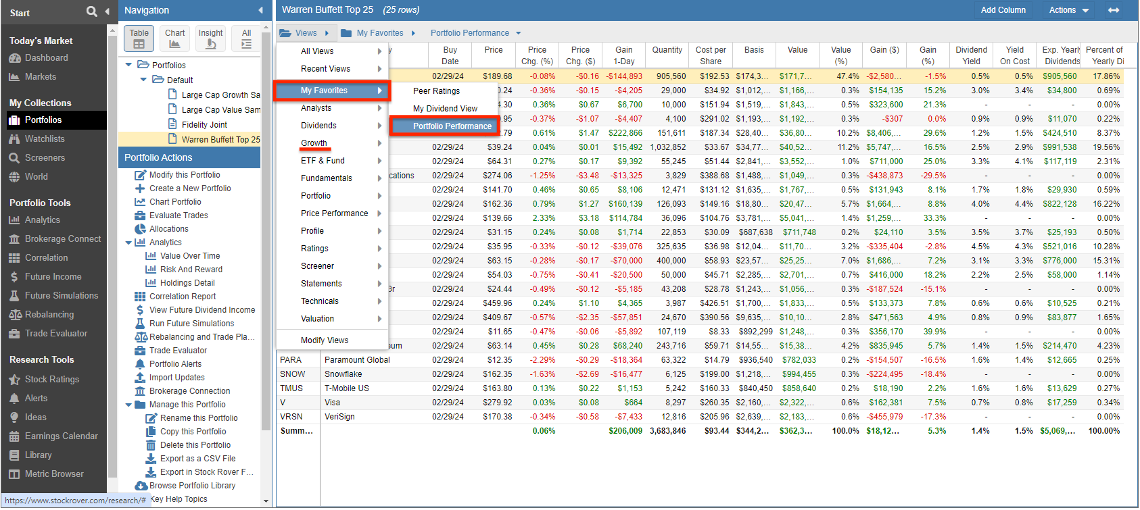Open the Valuation views submenu
This screenshot has height=510, width=1140.
point(332,319)
